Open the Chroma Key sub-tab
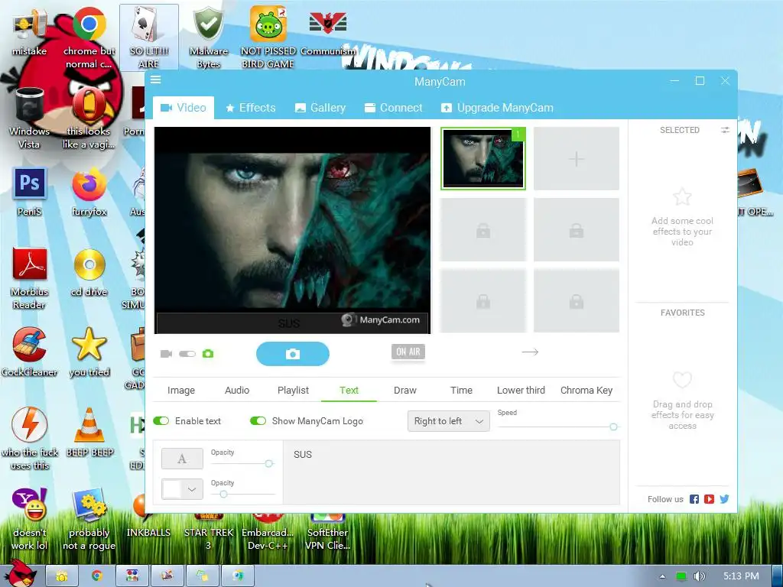This screenshot has width=783, height=587. pos(586,391)
